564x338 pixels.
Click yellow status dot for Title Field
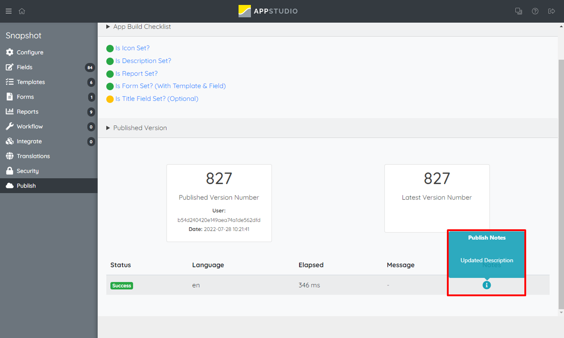(x=110, y=99)
